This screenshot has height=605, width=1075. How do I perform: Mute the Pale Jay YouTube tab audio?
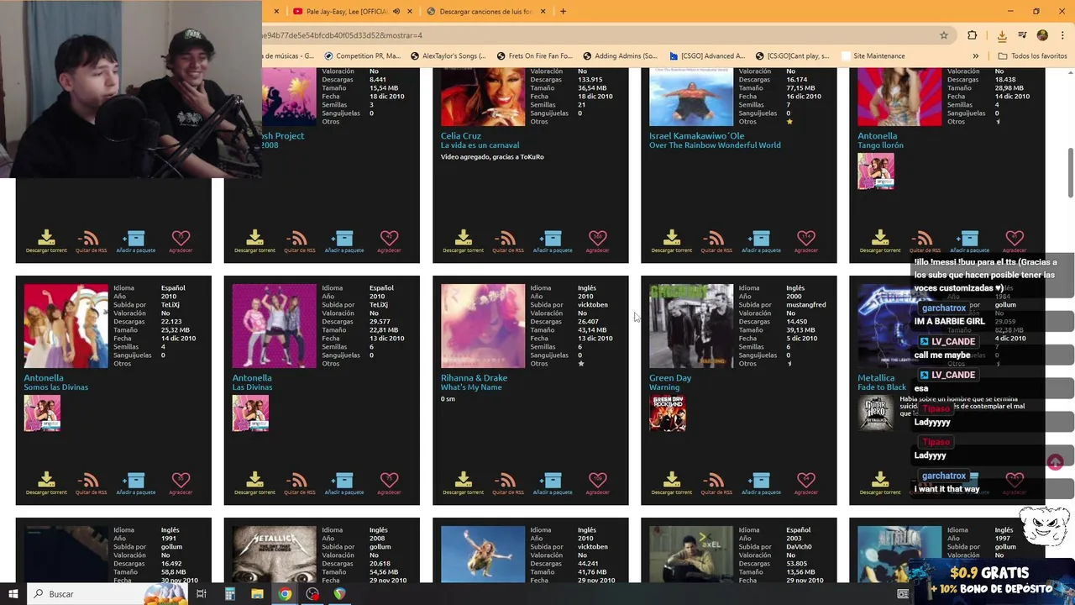tap(396, 12)
